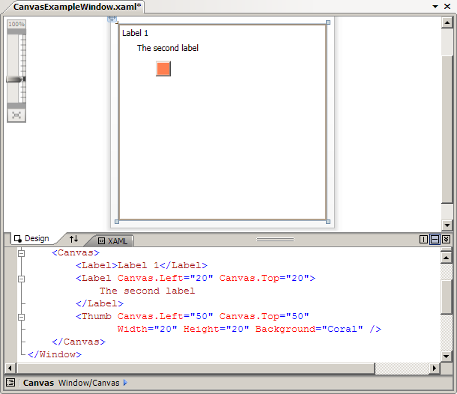
Task: Click the bottom-left resize handle of canvas
Action: click(117, 222)
